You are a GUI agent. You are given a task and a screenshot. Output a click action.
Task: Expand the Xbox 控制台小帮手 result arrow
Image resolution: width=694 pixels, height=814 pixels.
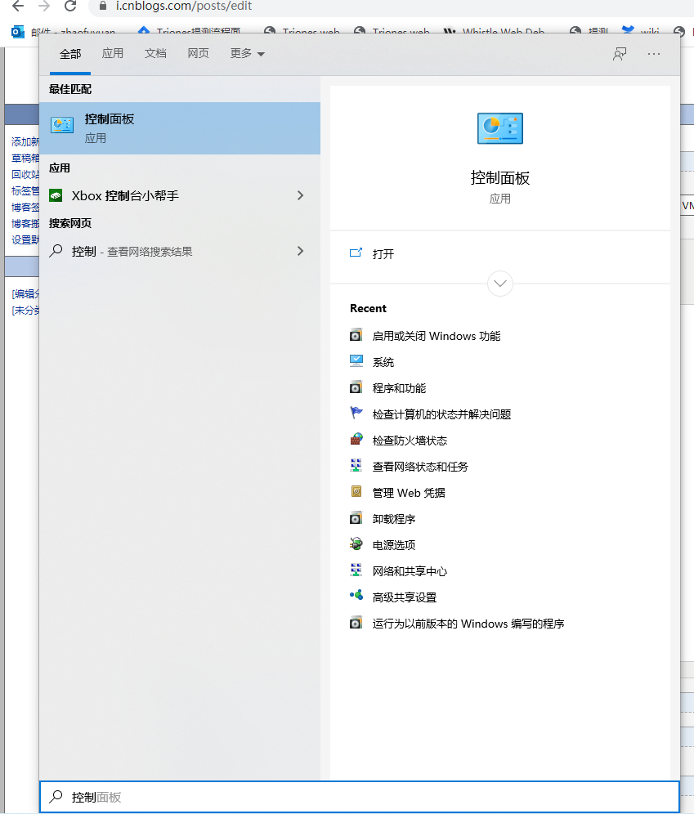click(301, 195)
